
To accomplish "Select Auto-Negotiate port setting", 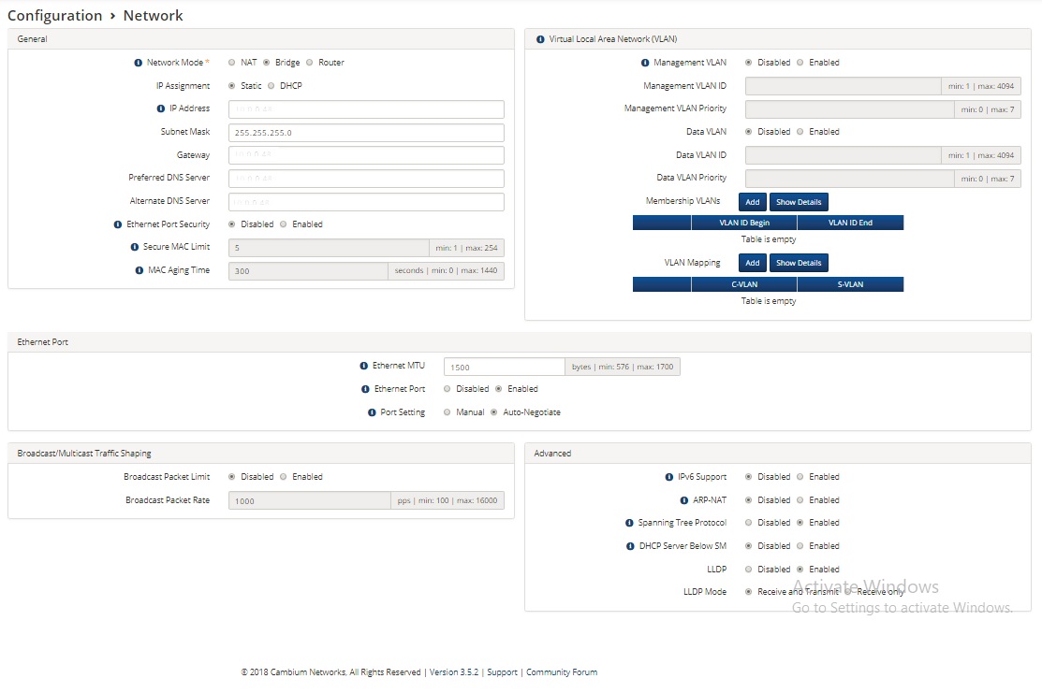I will [493, 412].
